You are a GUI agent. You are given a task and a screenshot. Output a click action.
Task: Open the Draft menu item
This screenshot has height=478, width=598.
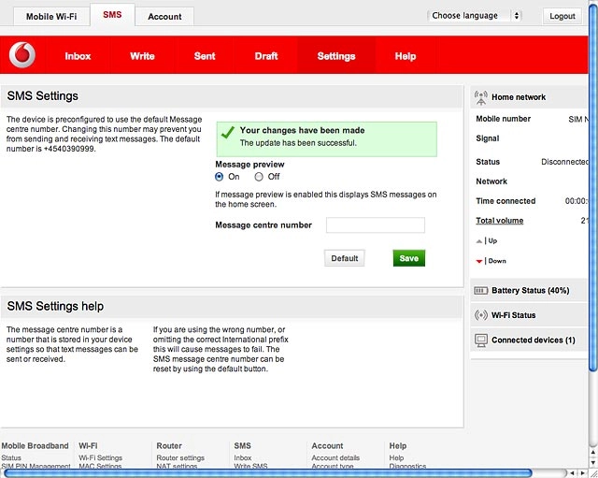click(x=266, y=56)
